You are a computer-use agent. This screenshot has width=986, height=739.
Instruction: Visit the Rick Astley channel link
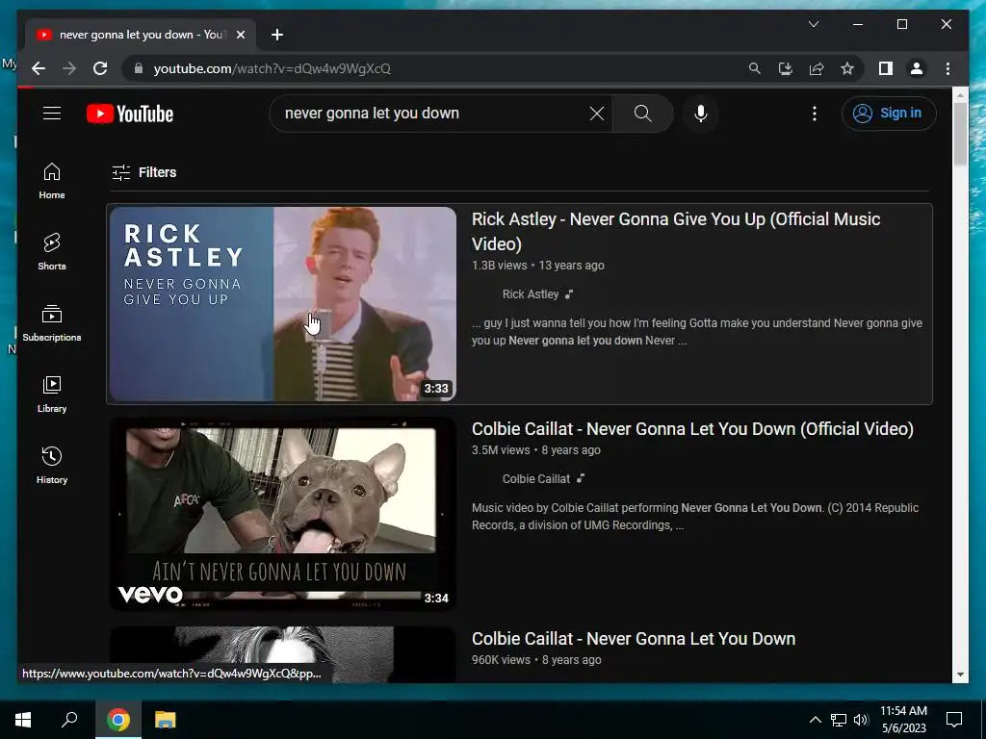(531, 294)
